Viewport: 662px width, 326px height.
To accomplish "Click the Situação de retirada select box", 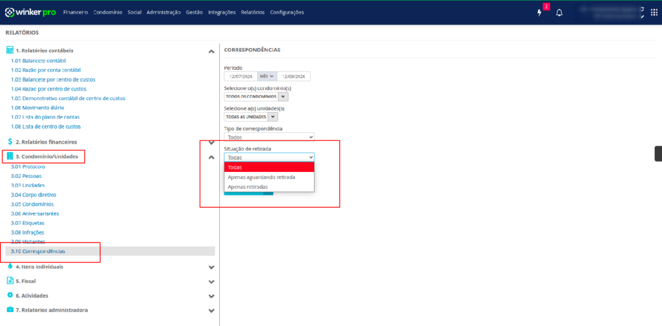I will pos(270,157).
